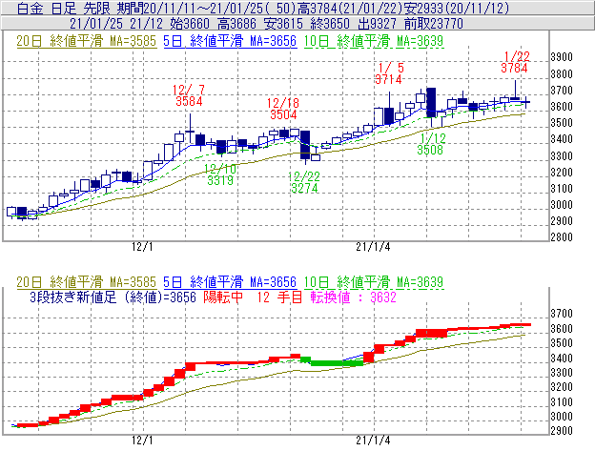
Task: Click the 2900 price axis label of lower chart
Action: pos(562,431)
